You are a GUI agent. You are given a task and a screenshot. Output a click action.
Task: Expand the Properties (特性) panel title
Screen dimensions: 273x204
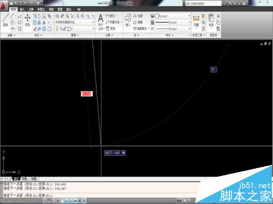coord(169,35)
